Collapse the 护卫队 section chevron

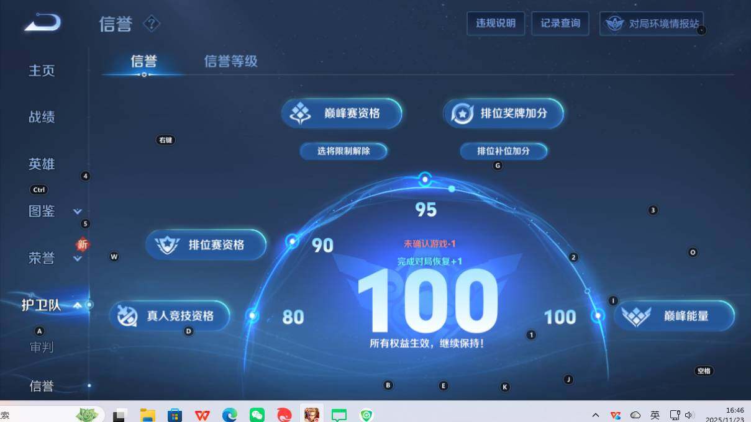point(78,305)
